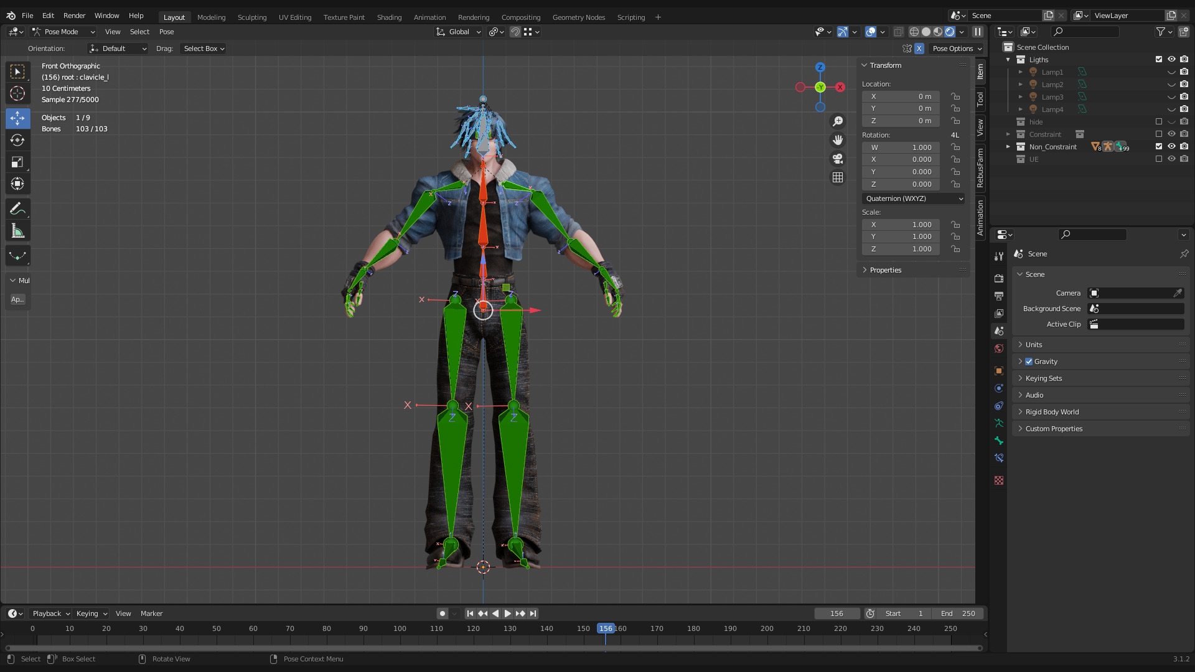Expand the Properties panel in sidebar

885,270
